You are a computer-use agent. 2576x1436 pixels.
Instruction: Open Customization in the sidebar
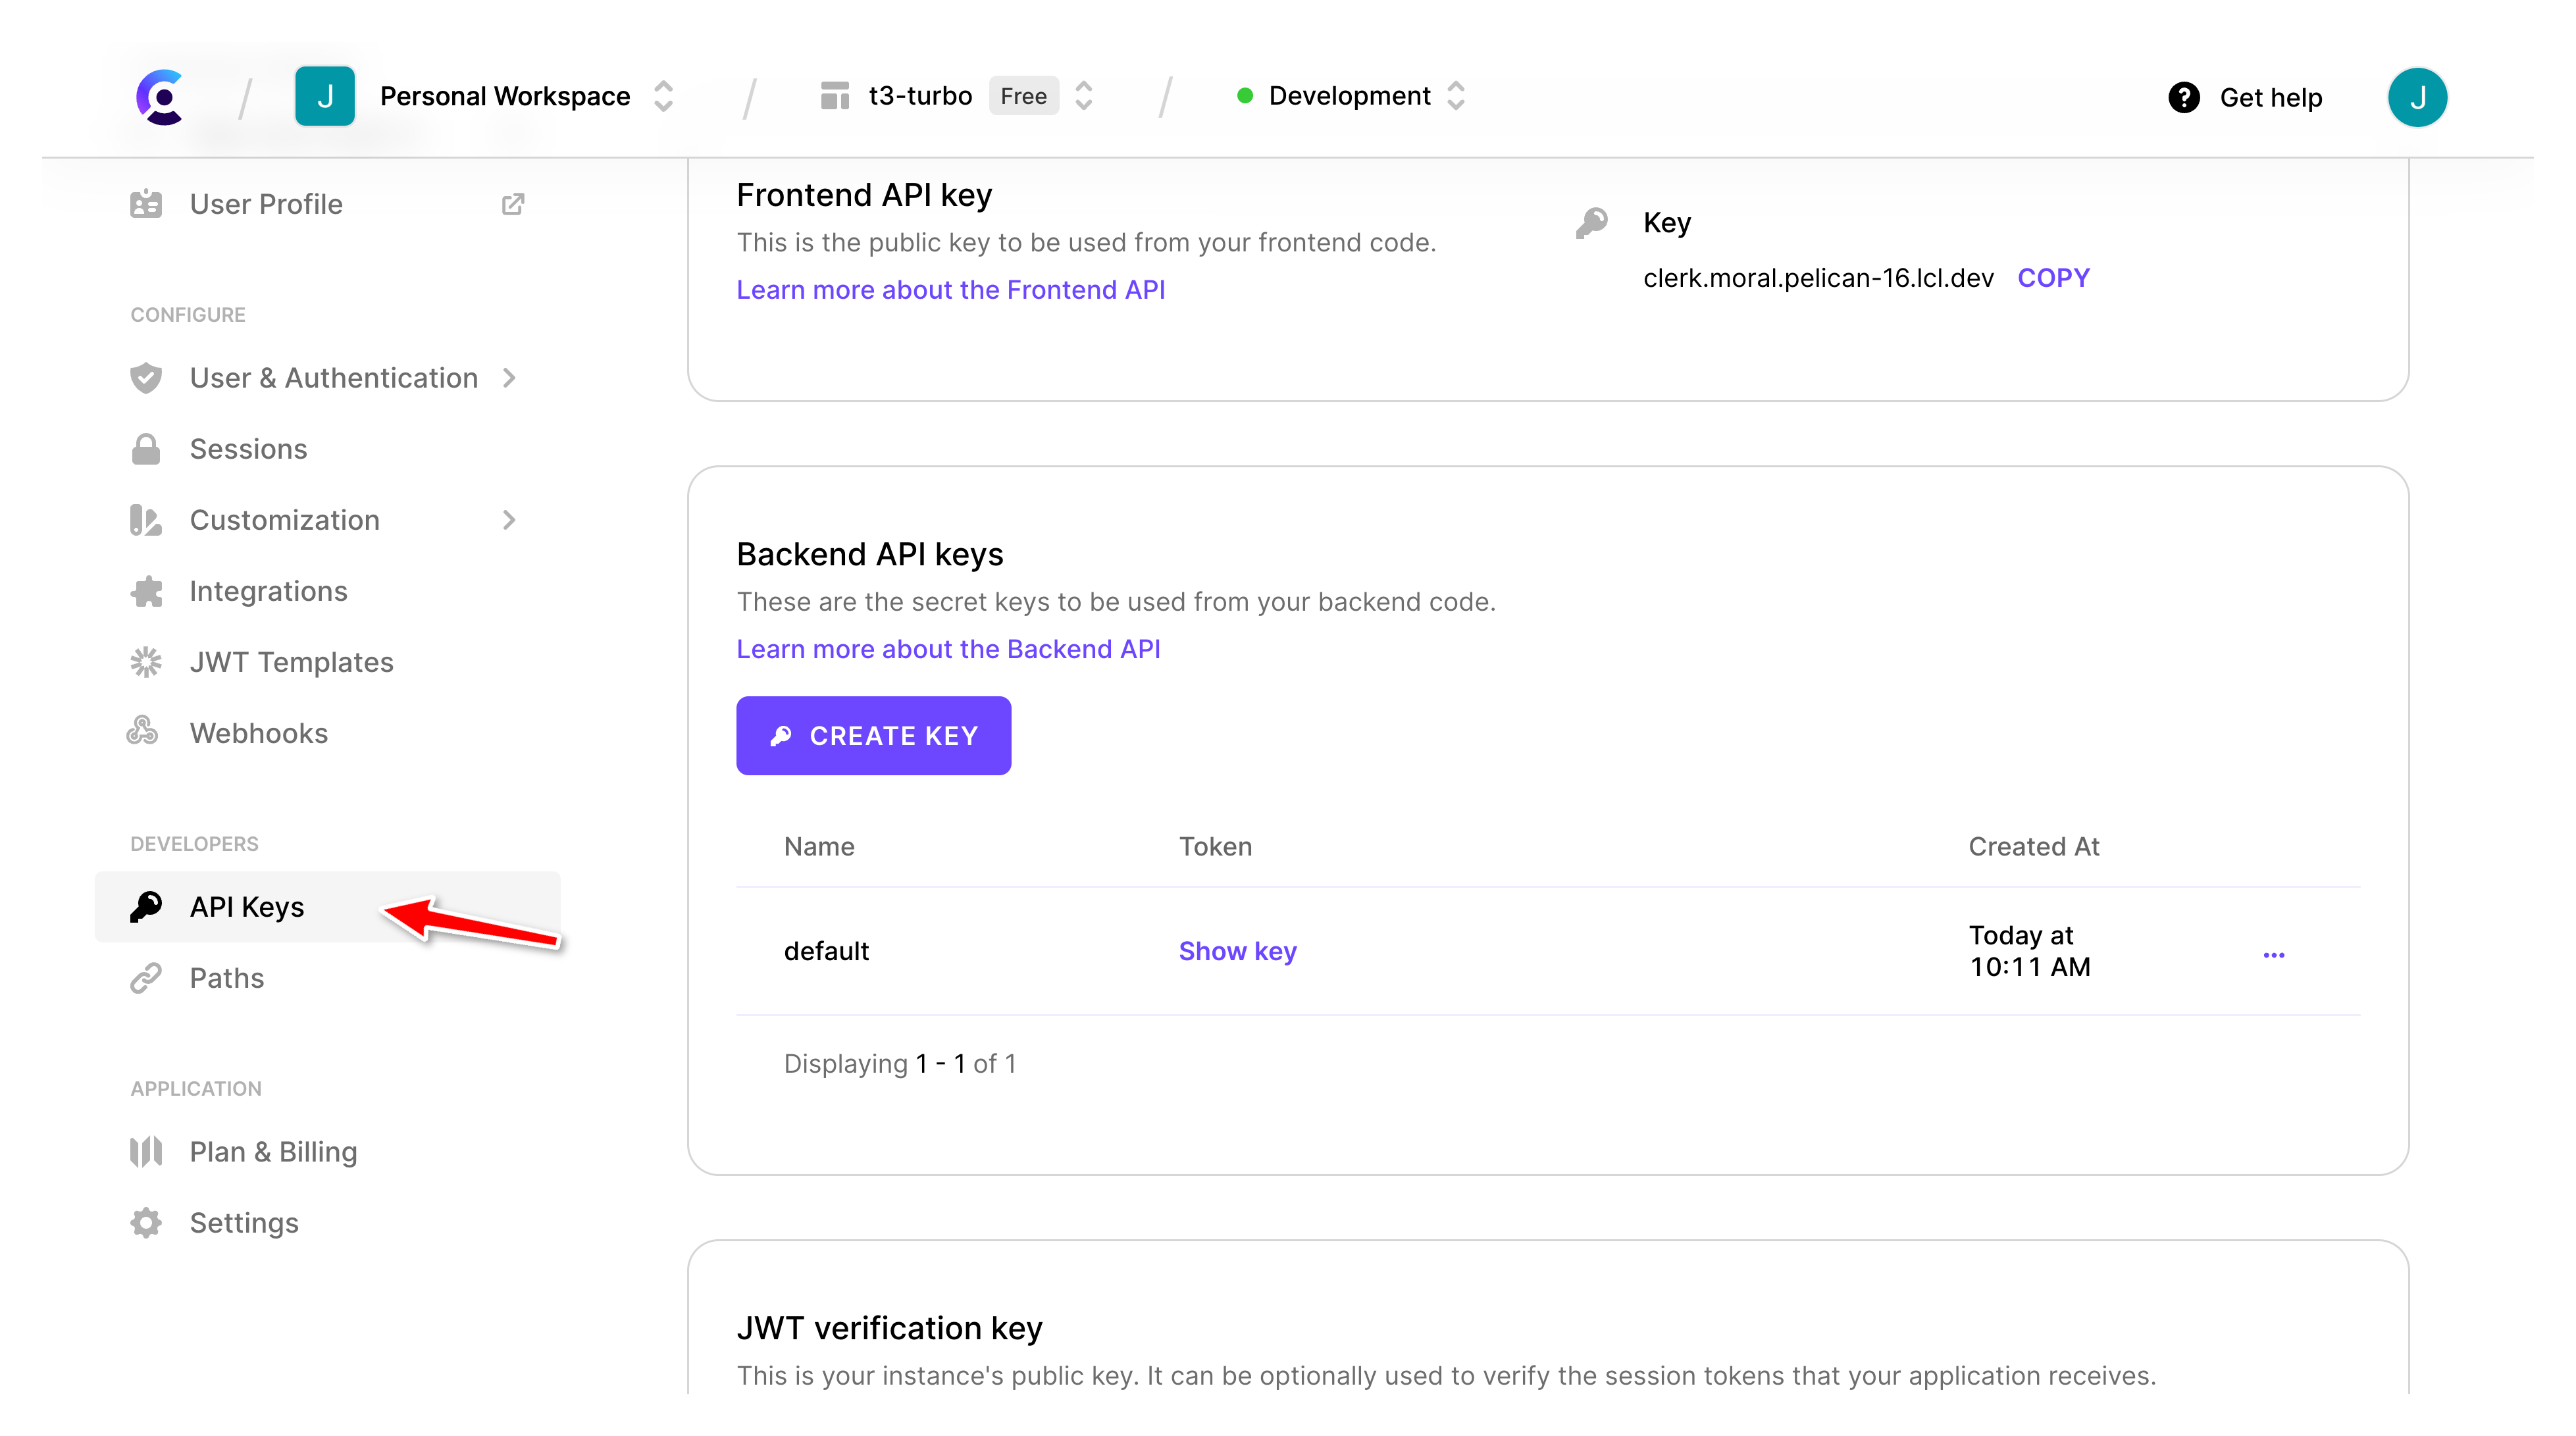click(285, 520)
